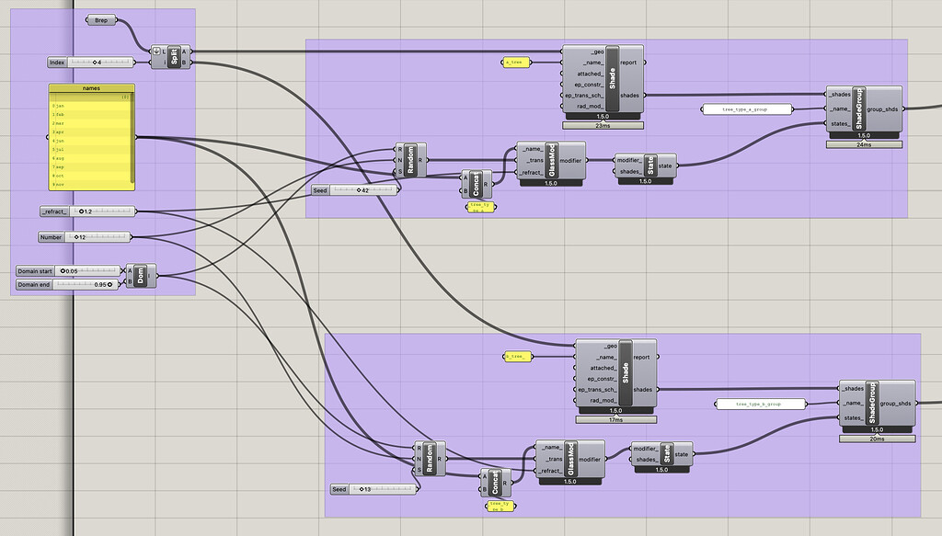Select the Random component wired to Seed 42
The image size is (942, 536).
click(x=408, y=159)
